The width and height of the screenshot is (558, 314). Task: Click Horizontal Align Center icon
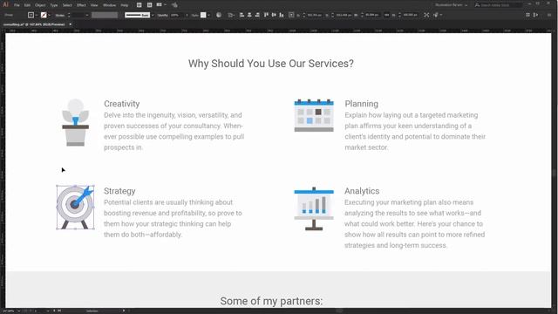point(249,15)
